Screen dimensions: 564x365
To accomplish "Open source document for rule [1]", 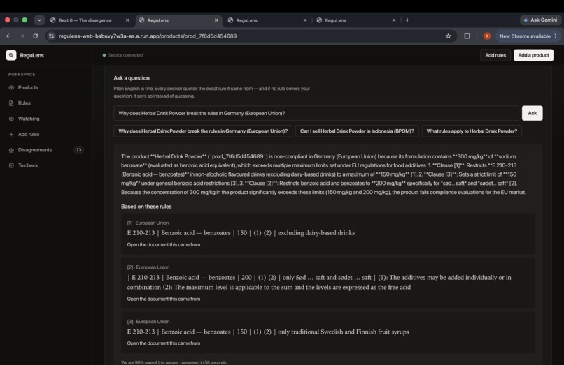I will [164, 245].
